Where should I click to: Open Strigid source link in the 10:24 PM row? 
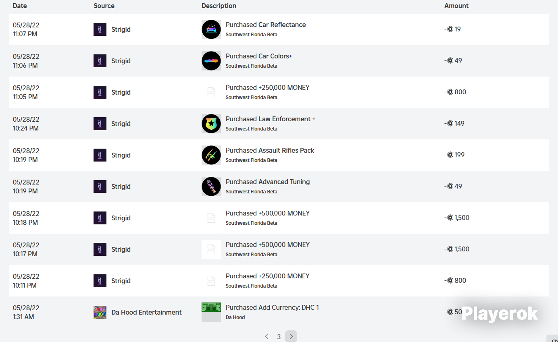click(x=121, y=124)
